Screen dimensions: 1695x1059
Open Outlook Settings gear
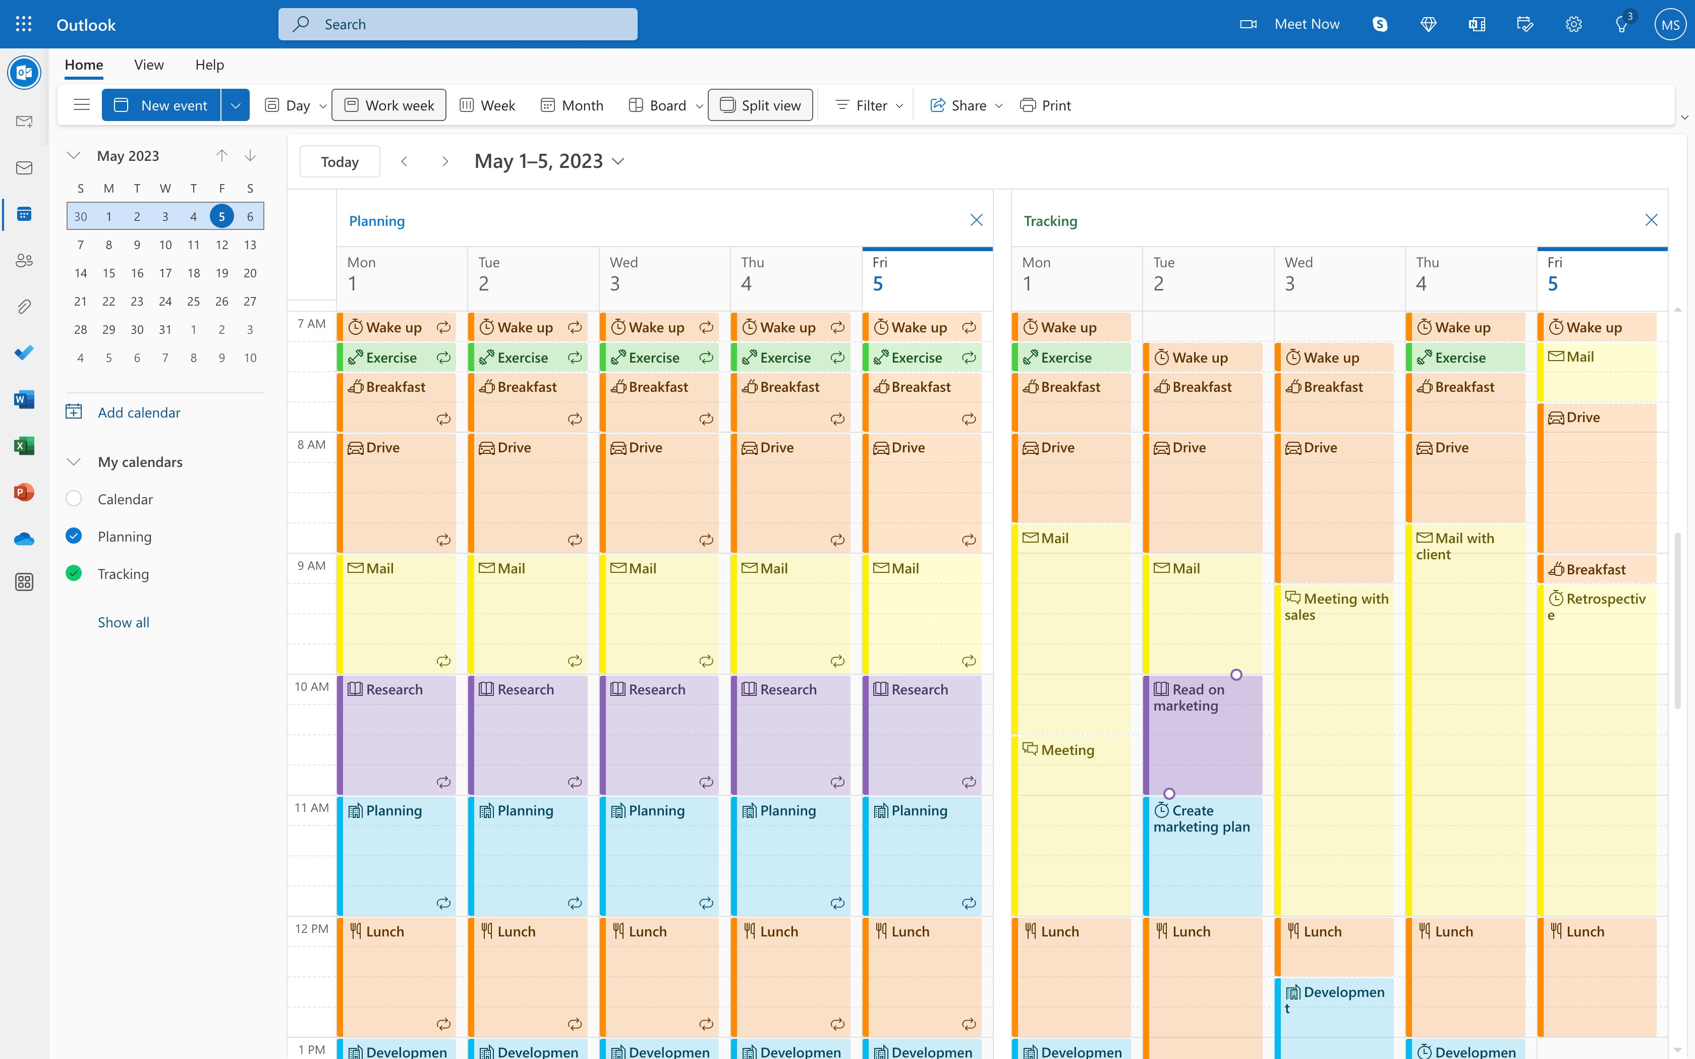tap(1573, 24)
